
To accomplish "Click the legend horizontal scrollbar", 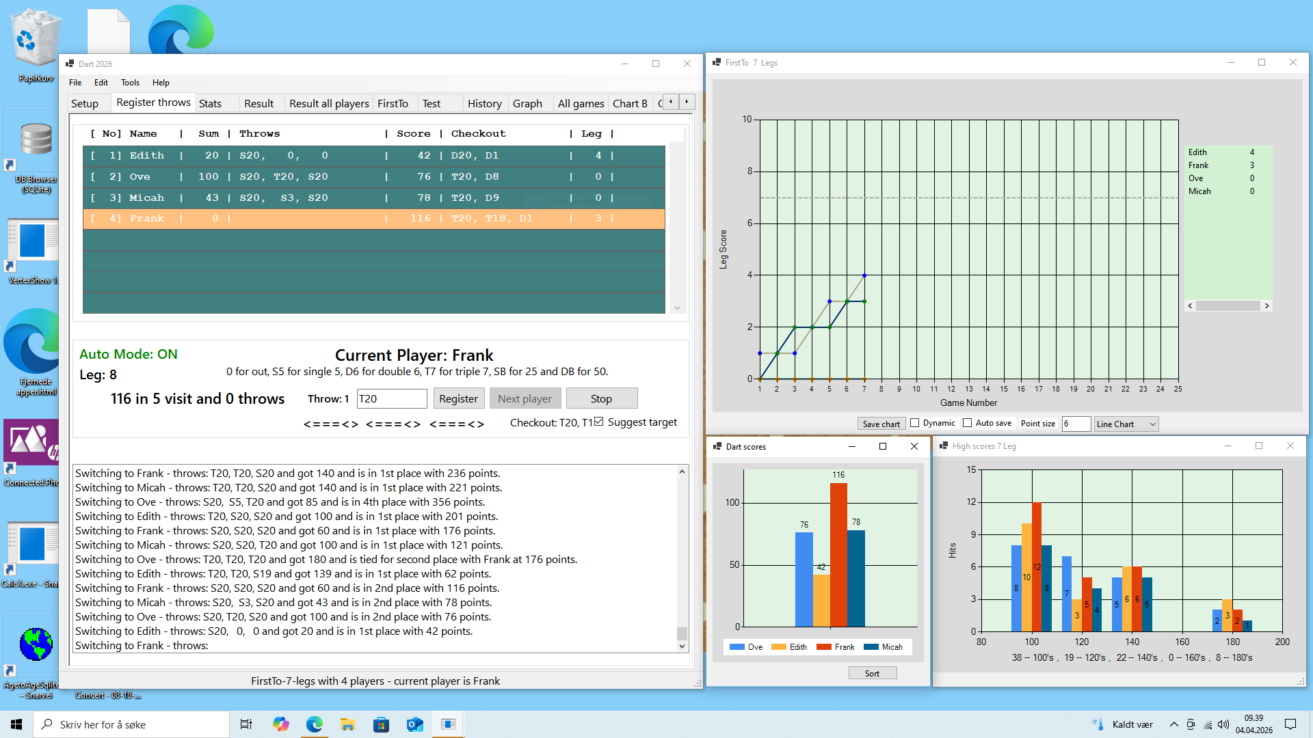I will pyautogui.click(x=1228, y=306).
